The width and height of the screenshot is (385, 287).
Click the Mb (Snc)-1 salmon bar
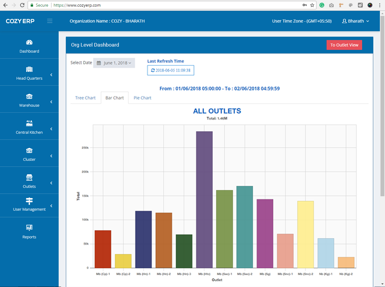coord(285,251)
